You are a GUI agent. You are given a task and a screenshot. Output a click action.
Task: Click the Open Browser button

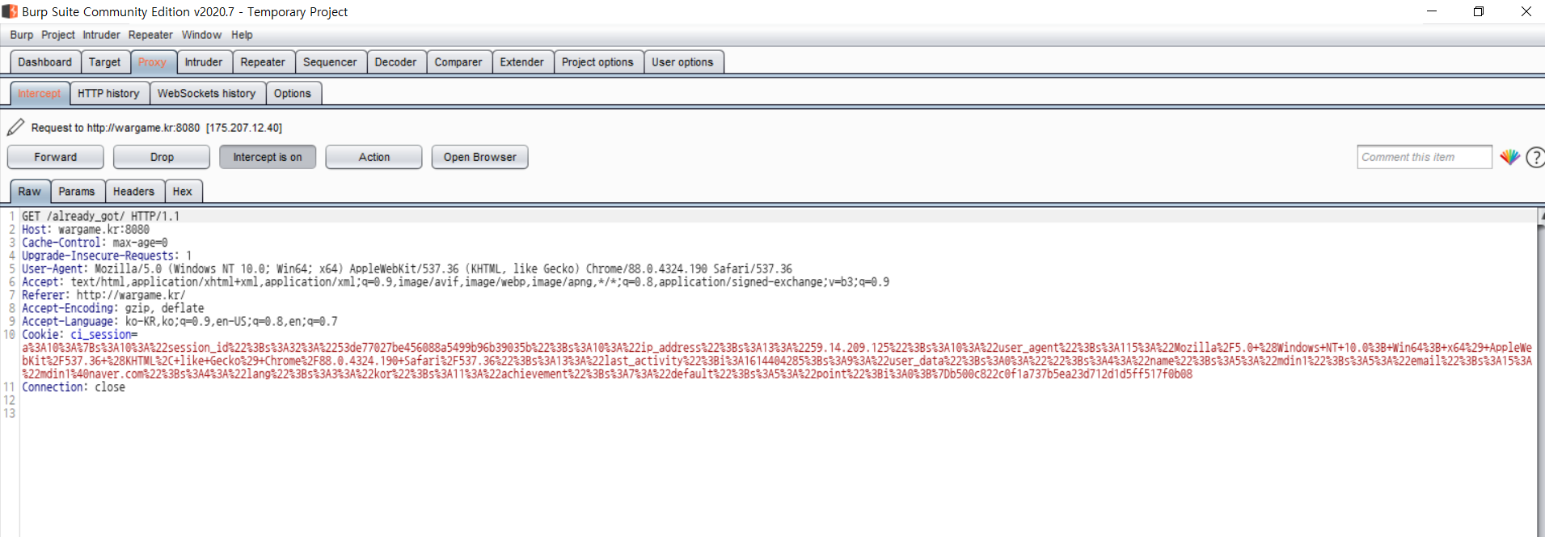479,157
